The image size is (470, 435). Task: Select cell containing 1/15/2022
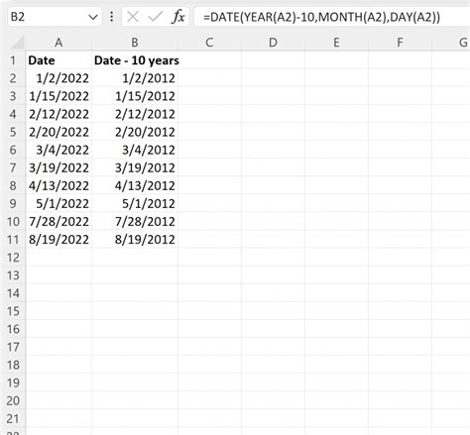tap(59, 96)
